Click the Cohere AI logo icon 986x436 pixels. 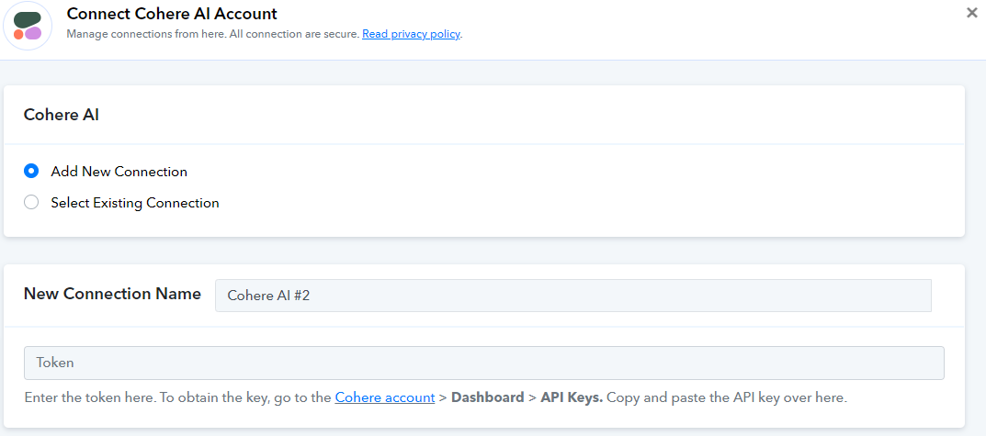(x=27, y=26)
